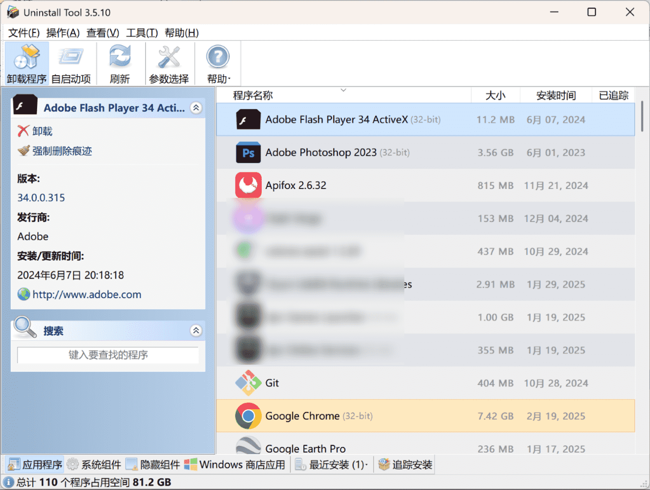Click version number 34.0.0.315

pyautogui.click(x=41, y=198)
